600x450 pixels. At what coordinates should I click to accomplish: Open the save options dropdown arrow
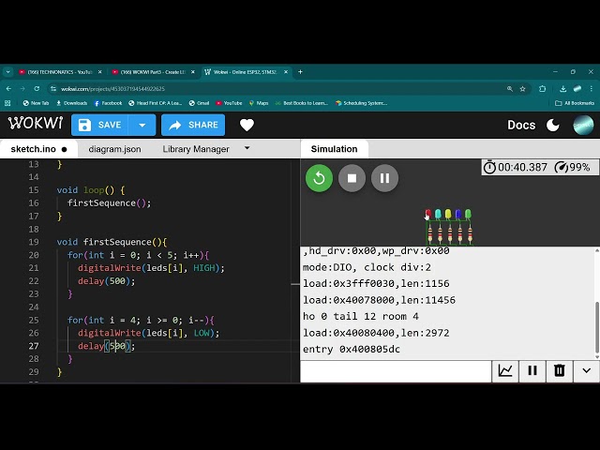coord(142,125)
